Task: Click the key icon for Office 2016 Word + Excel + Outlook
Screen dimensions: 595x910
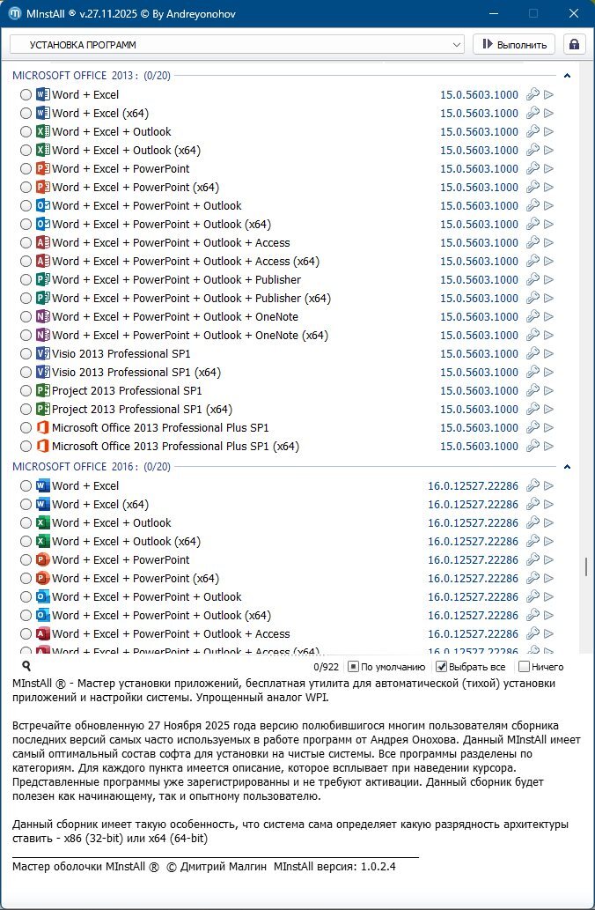Action: 532,523
